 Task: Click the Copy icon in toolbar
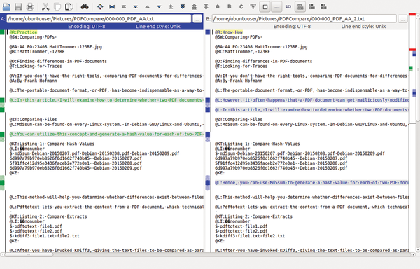[57, 6]
